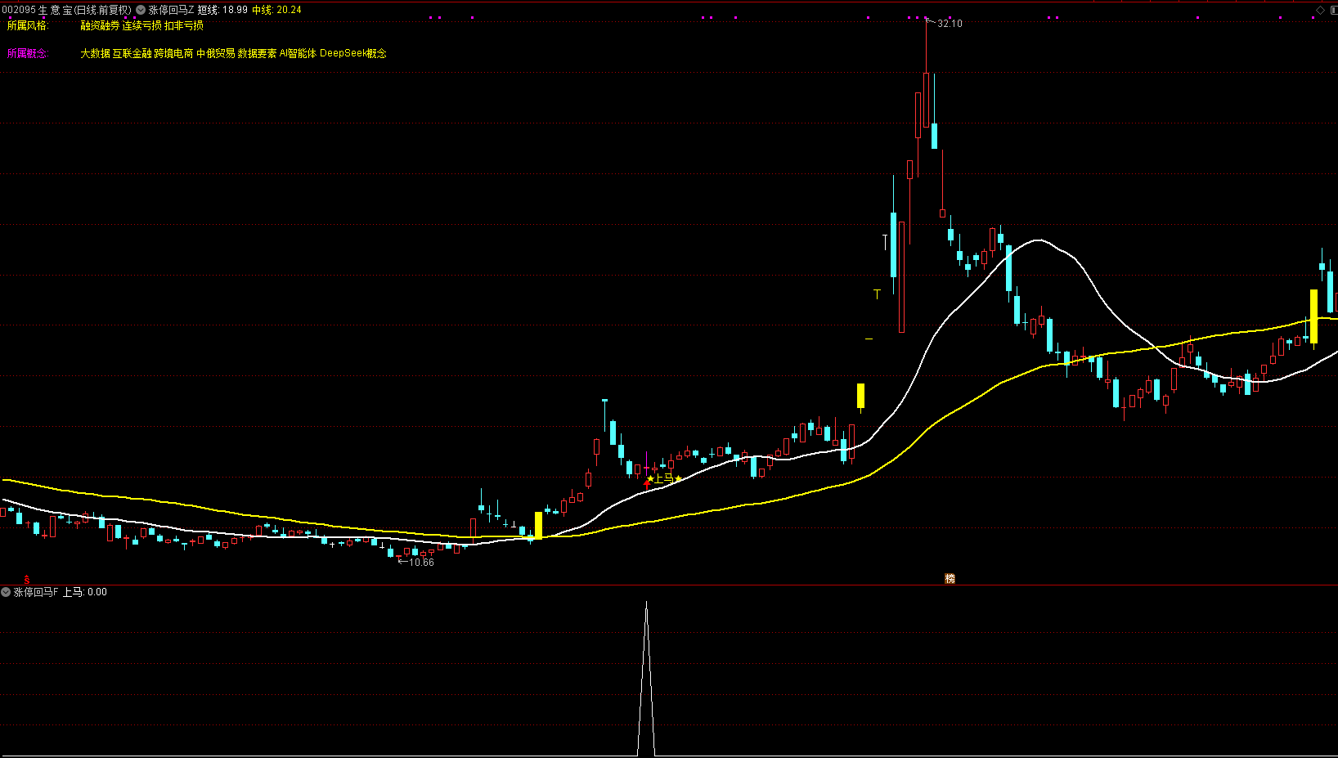This screenshot has width=1338, height=758.
Task: Click the 数据要素 concept tag
Action: 258,54
